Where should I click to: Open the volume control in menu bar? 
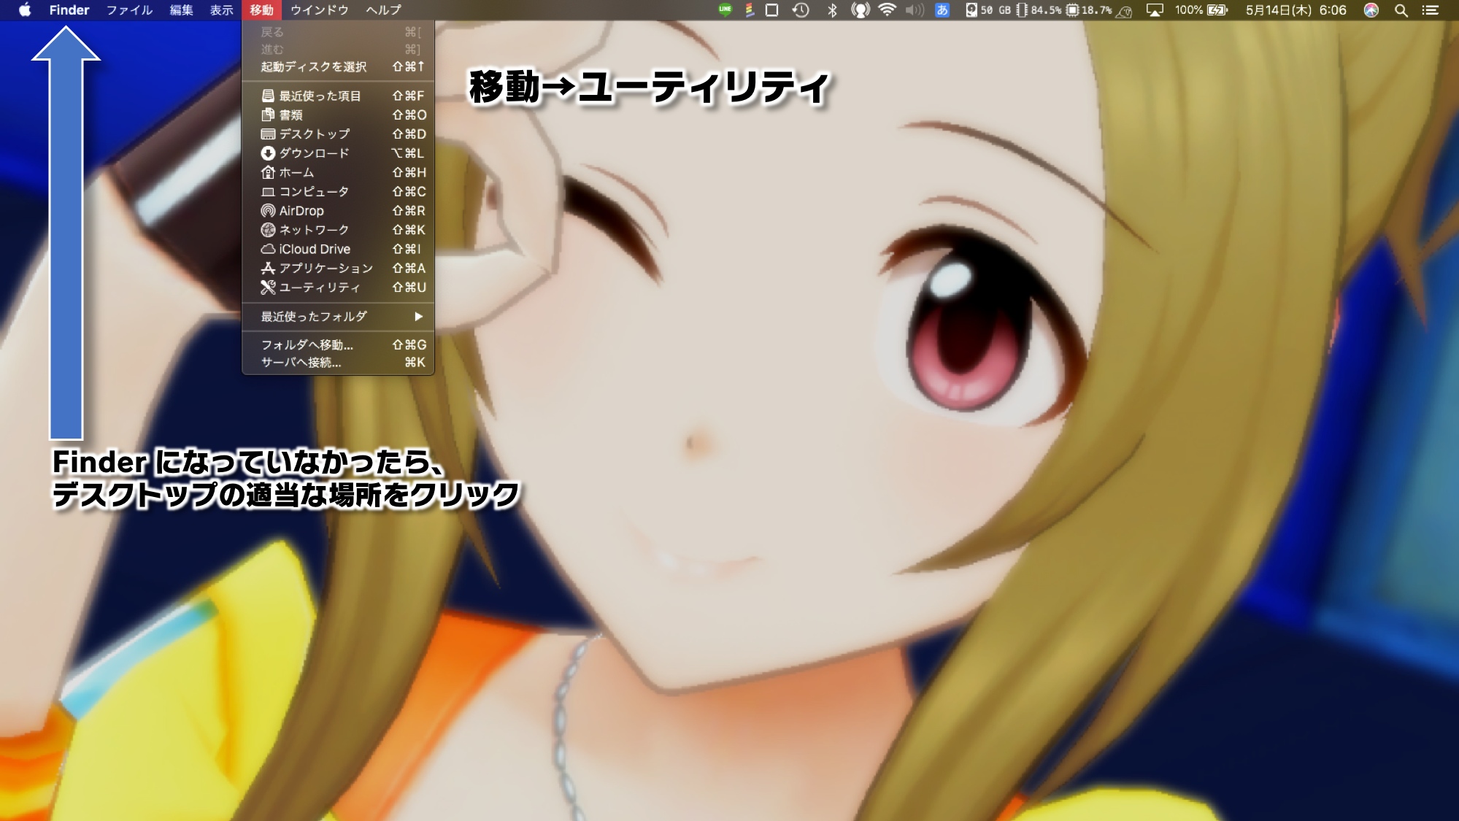tap(915, 10)
